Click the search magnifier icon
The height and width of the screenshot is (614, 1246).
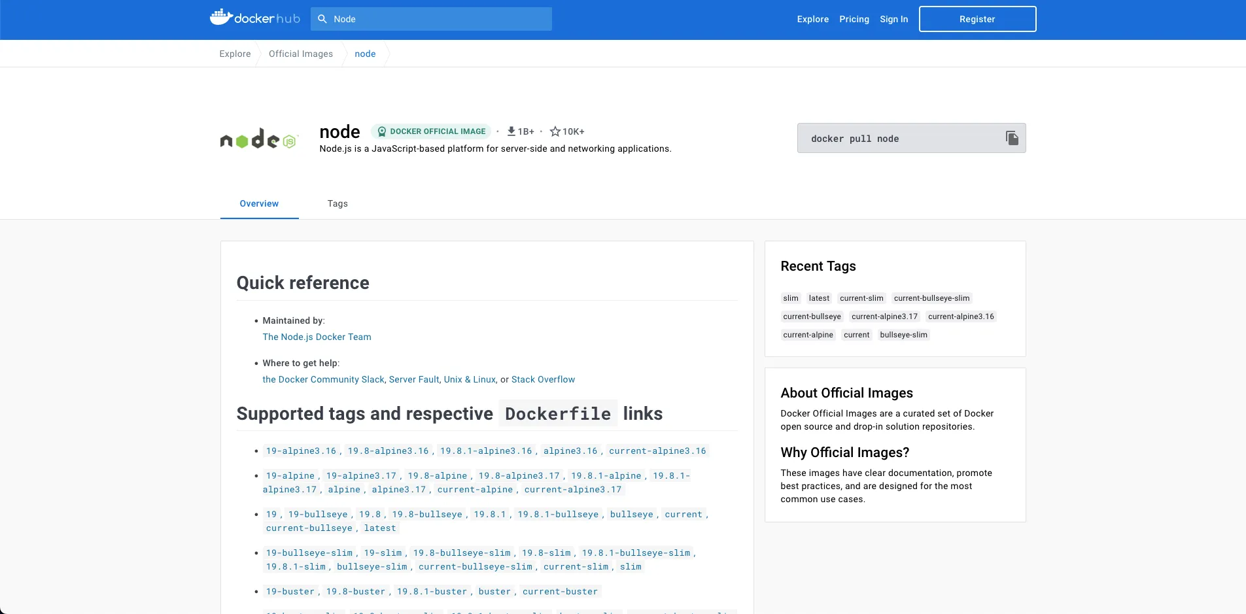point(322,19)
